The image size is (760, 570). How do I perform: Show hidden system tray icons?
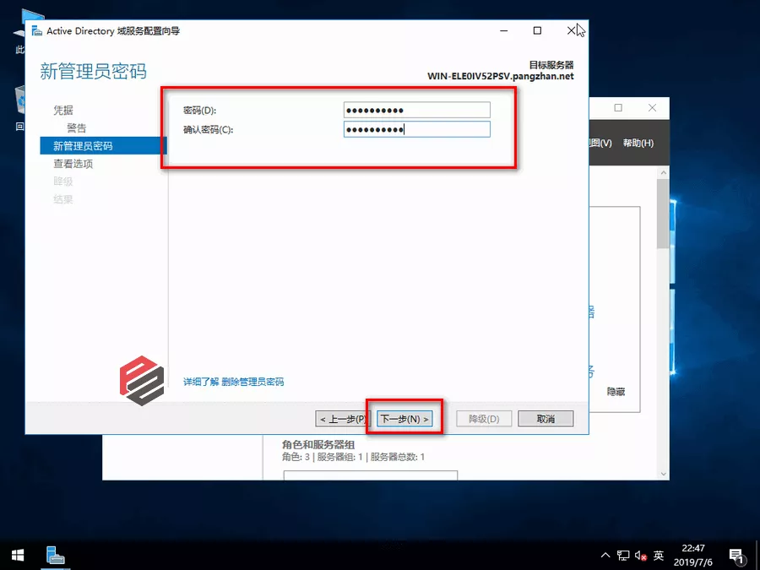[x=605, y=556]
